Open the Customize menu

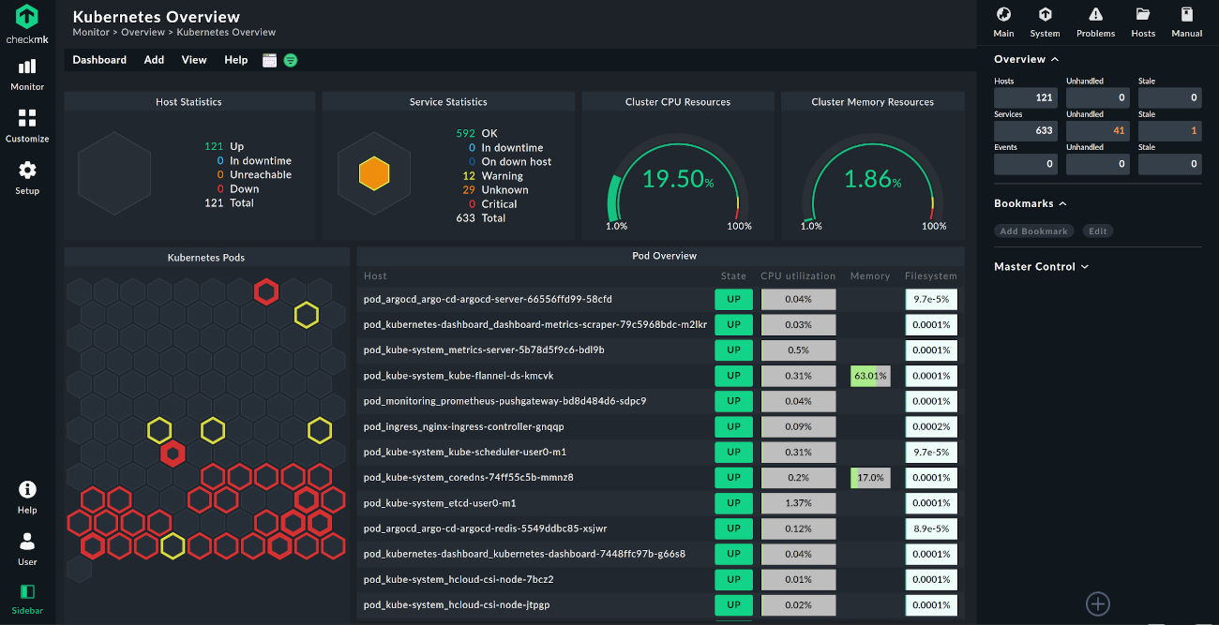(27, 126)
